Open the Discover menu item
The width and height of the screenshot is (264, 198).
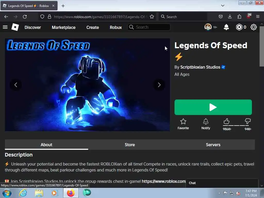tap(33, 27)
